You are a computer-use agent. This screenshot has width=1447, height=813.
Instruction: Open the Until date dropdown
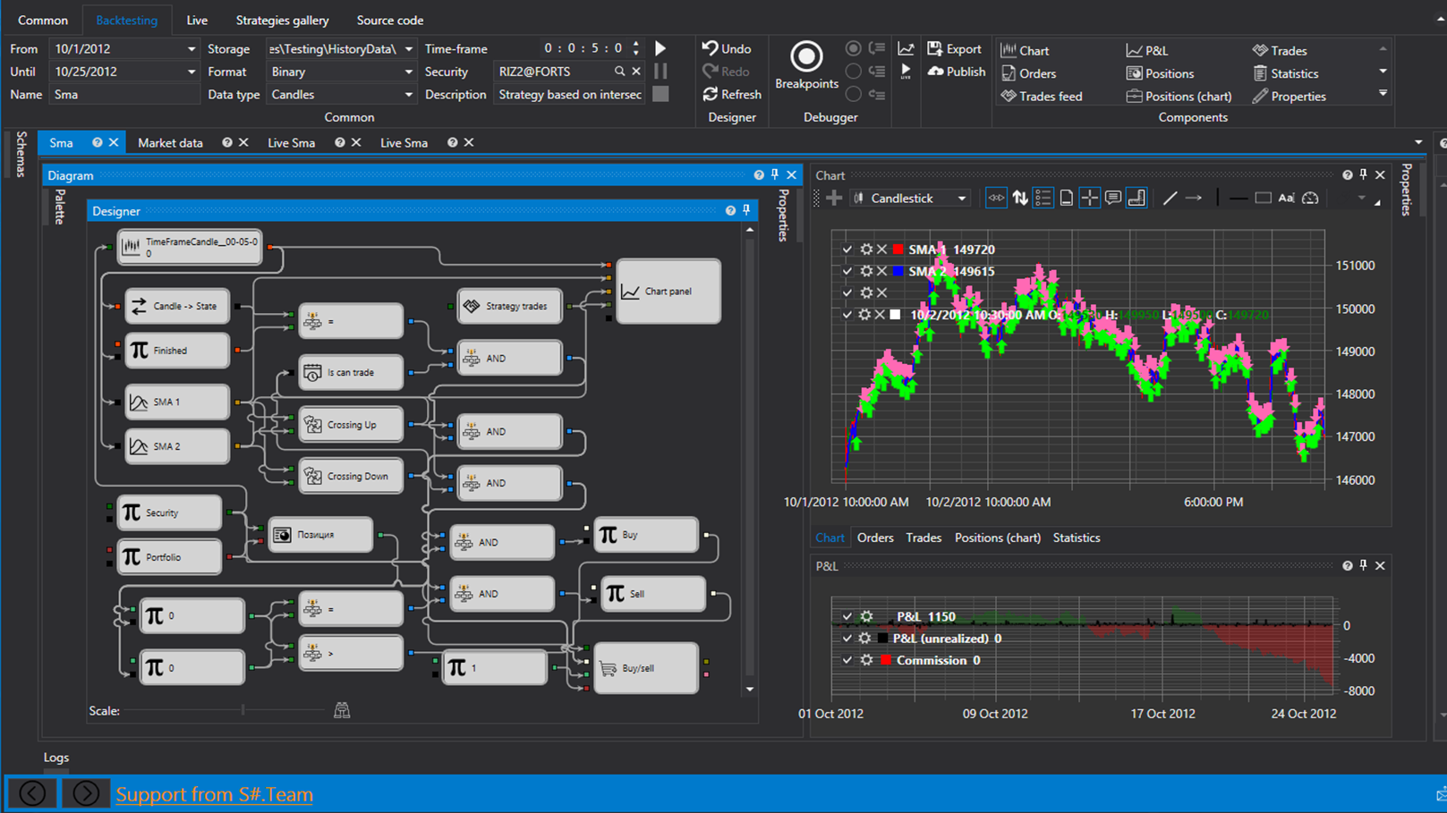tap(192, 72)
